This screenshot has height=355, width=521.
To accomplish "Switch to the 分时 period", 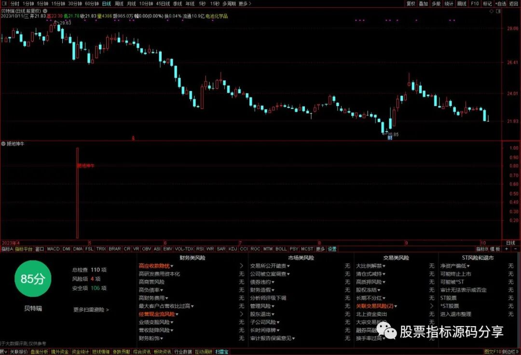I will [14, 4].
